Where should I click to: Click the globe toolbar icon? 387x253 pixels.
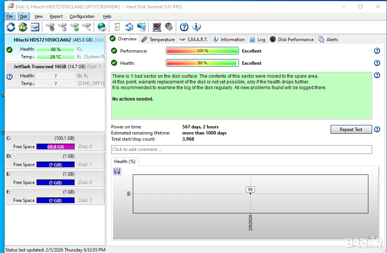coord(102,27)
